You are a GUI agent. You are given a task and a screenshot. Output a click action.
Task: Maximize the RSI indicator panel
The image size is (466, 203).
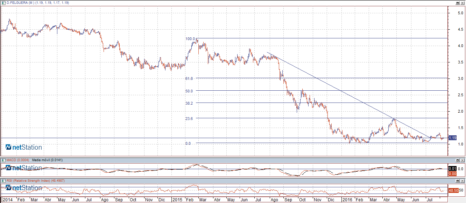click(x=458, y=181)
